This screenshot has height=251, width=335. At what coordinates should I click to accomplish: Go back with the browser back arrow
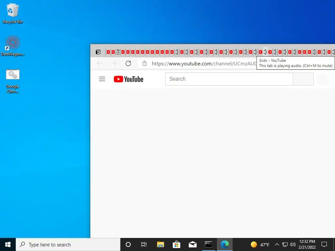pyautogui.click(x=99, y=63)
